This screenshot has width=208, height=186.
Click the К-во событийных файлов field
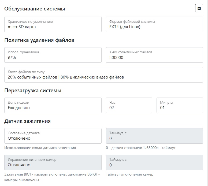coord(154,55)
